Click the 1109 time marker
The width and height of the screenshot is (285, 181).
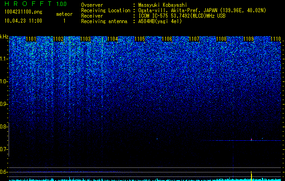248,39
